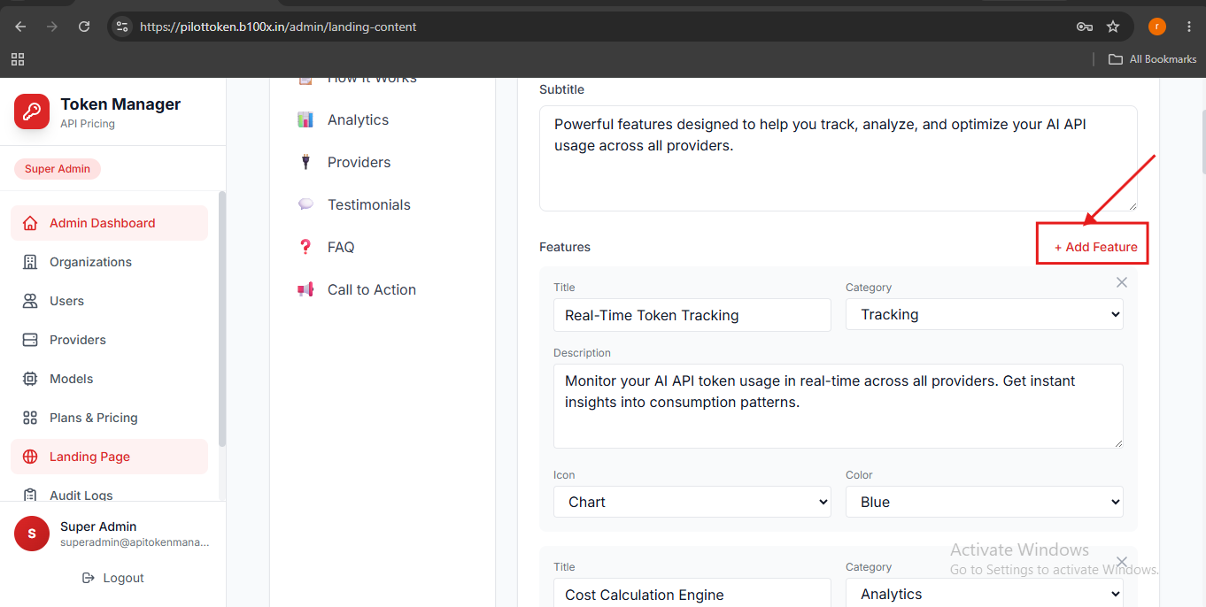
Task: Bookmark this page with star icon
Action: [x=1113, y=27]
